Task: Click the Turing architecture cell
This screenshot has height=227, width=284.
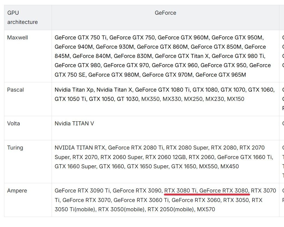Action: tap(15, 148)
